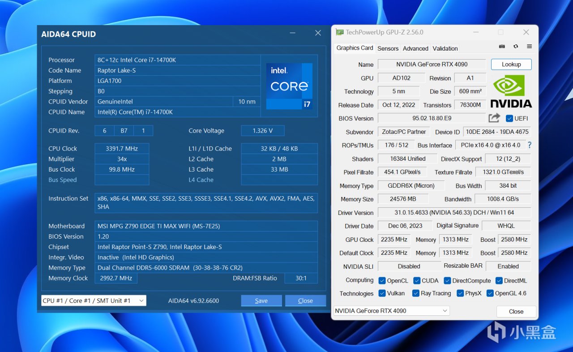Open the CPU #1 / Core #1 dropdown
Viewport: 573px width, 352px height.
coord(94,300)
